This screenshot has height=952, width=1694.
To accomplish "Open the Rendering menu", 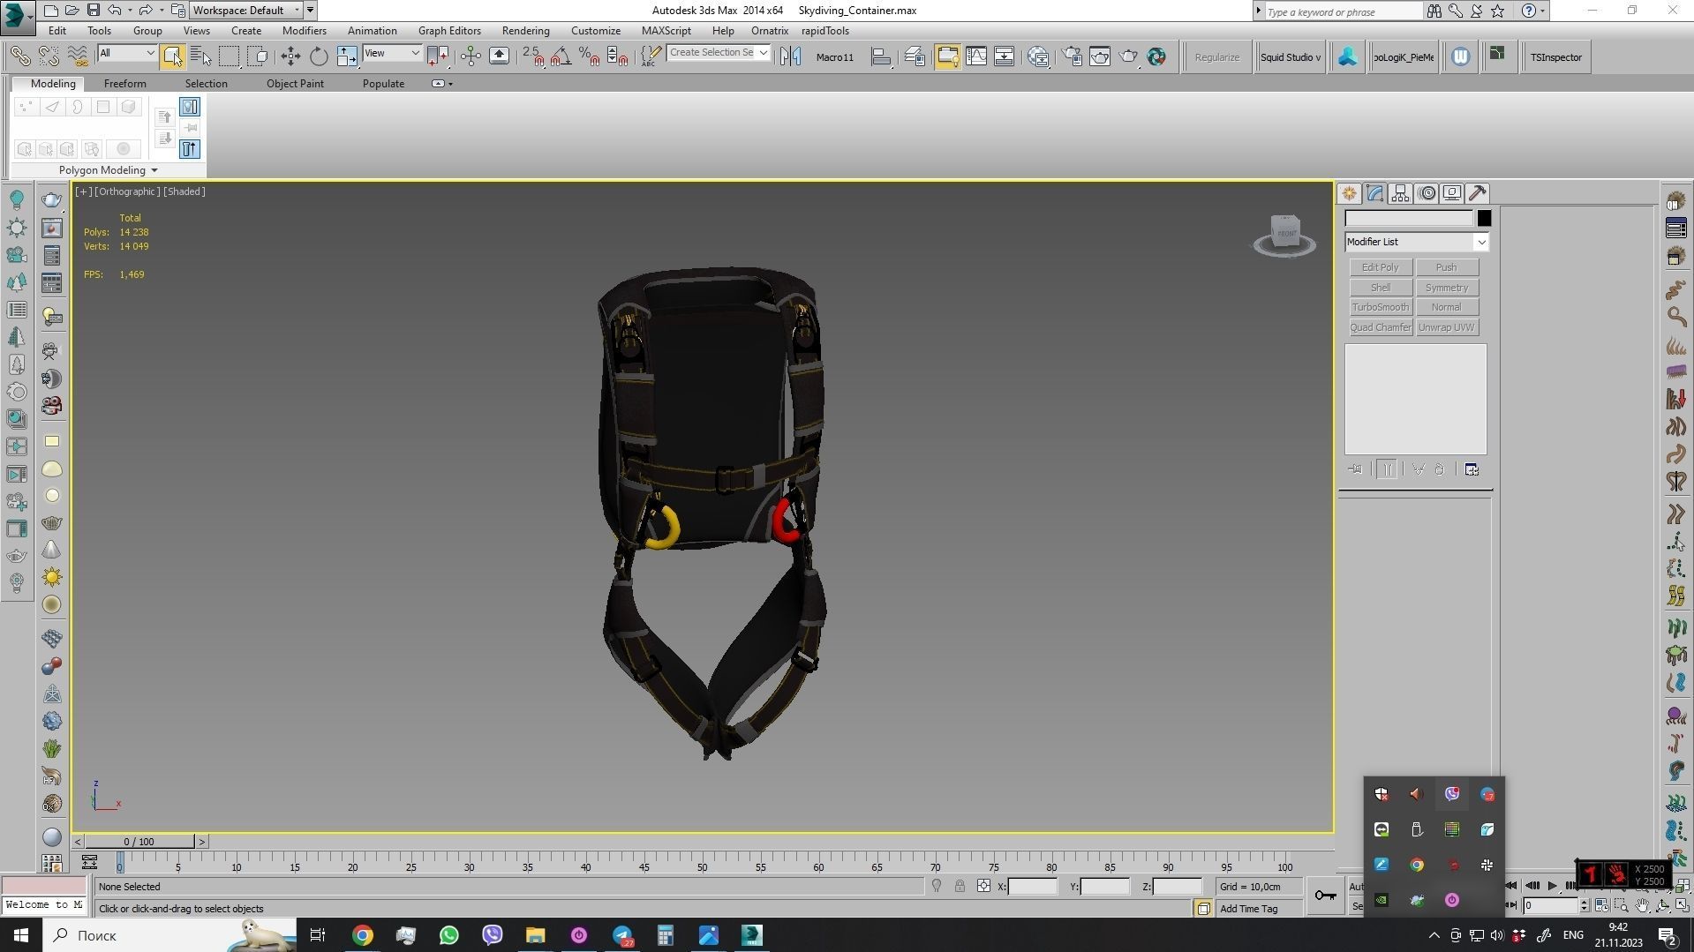I will (x=526, y=31).
